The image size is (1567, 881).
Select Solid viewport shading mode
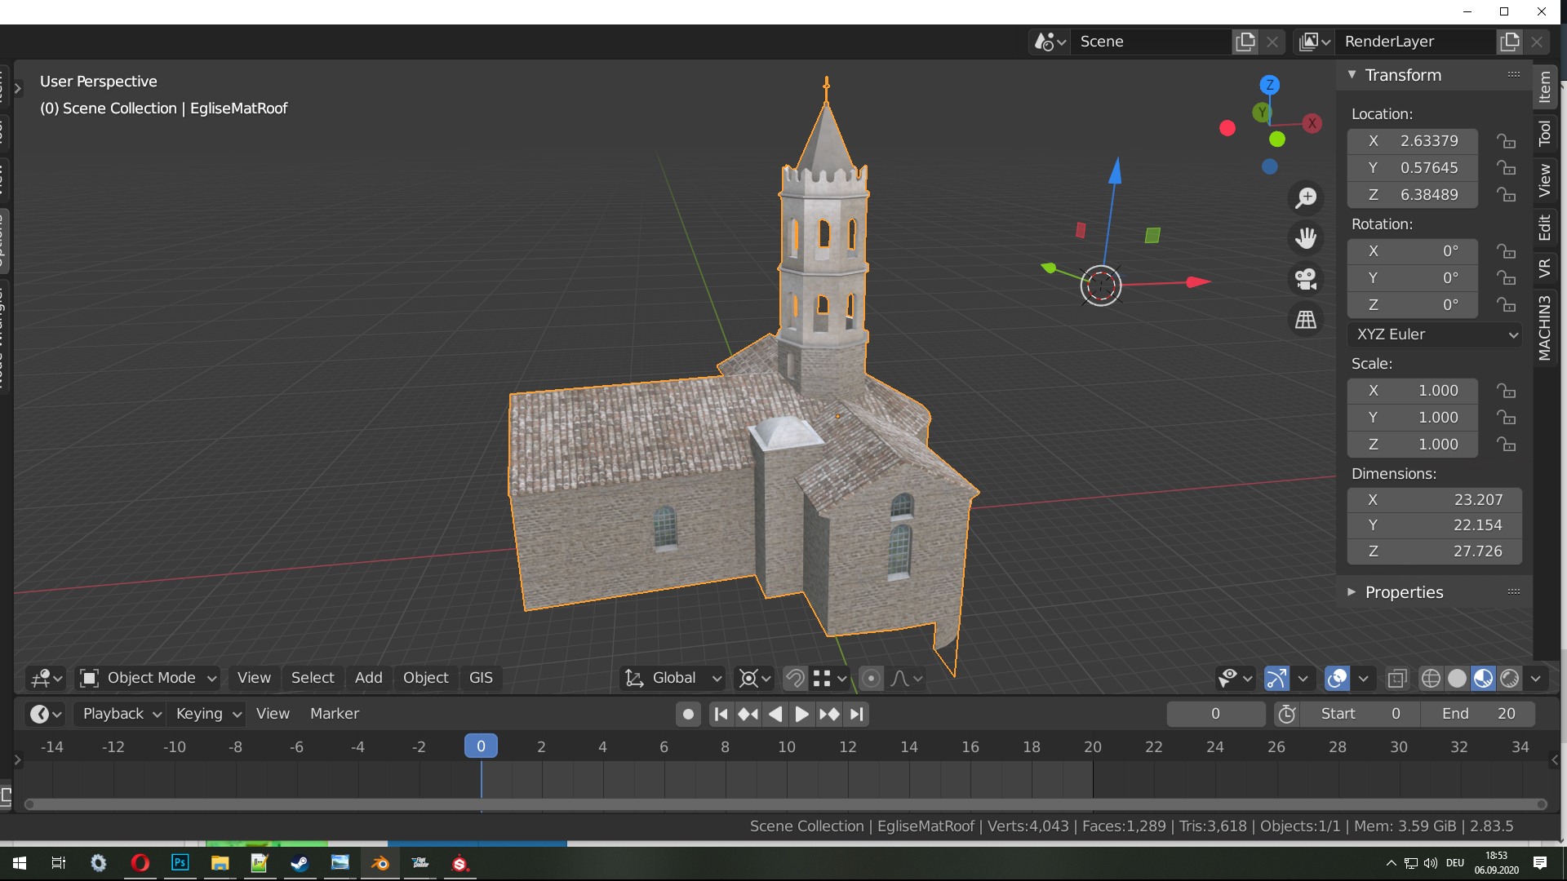[x=1457, y=678]
